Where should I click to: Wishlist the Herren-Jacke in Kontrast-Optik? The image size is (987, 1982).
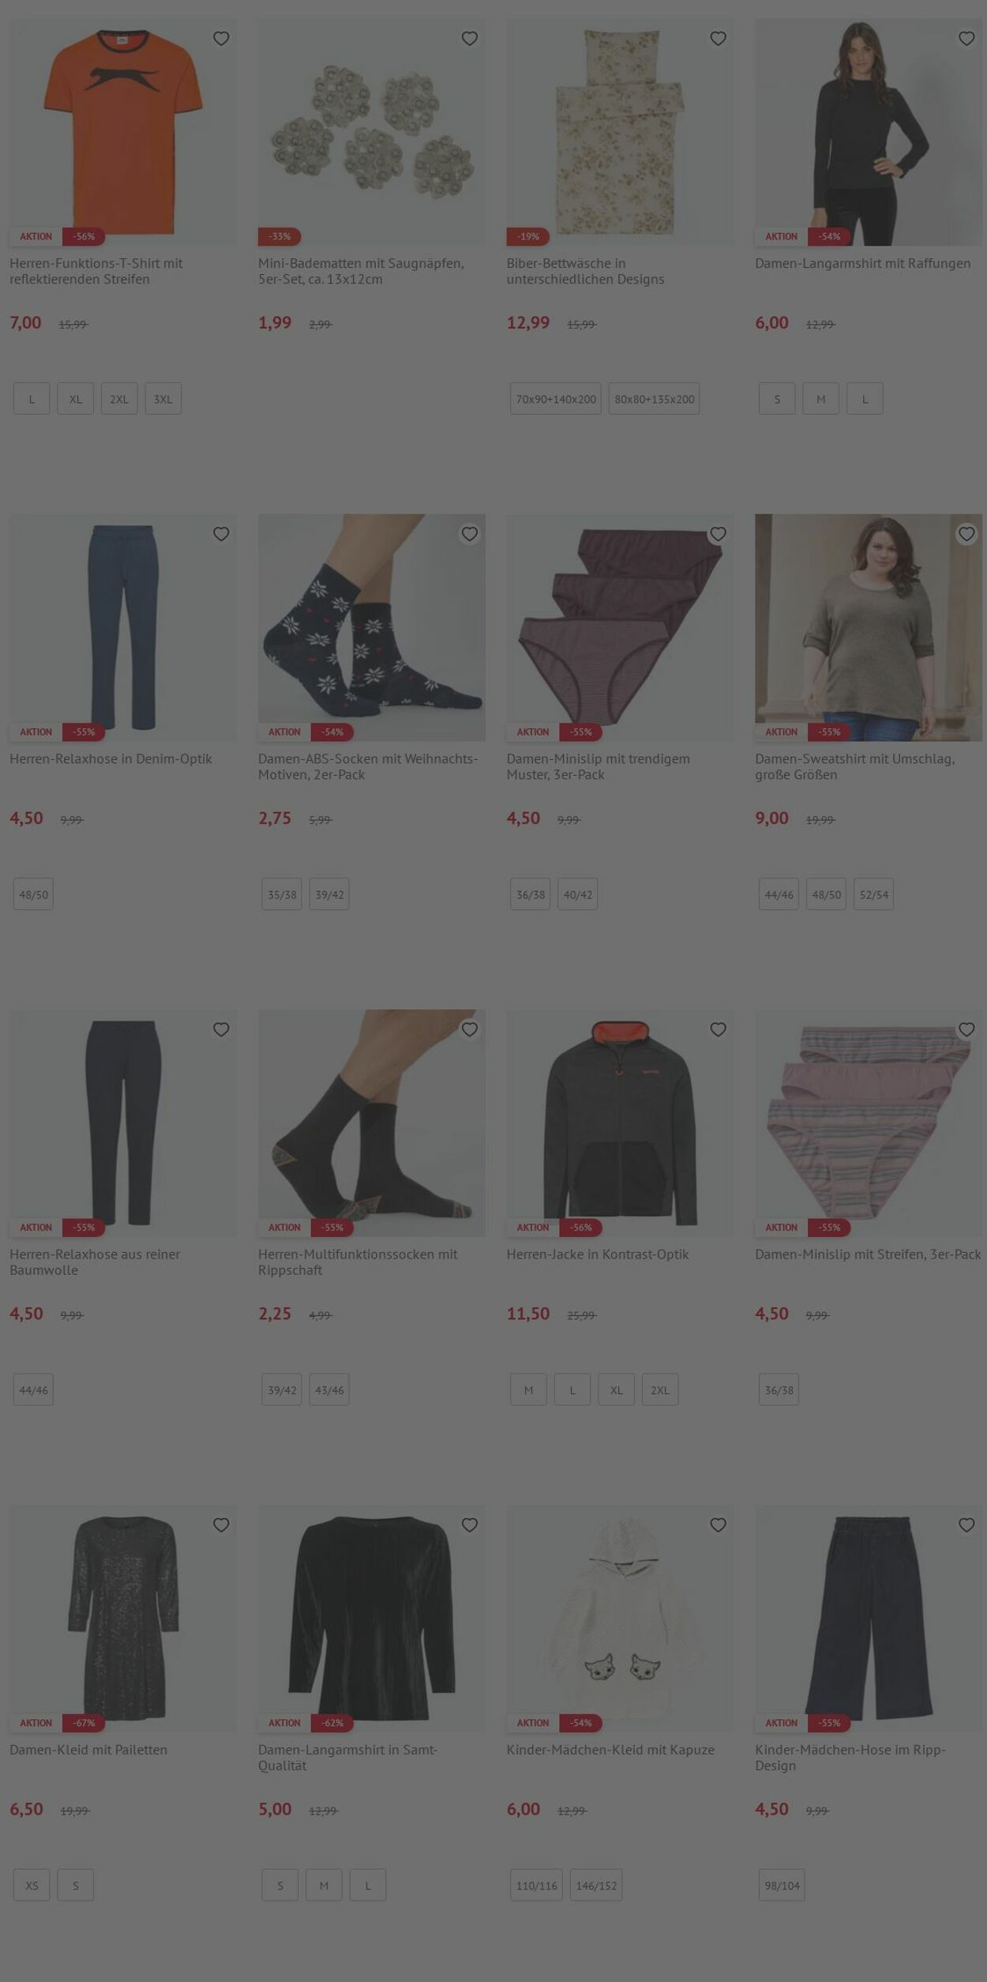coord(718,1029)
